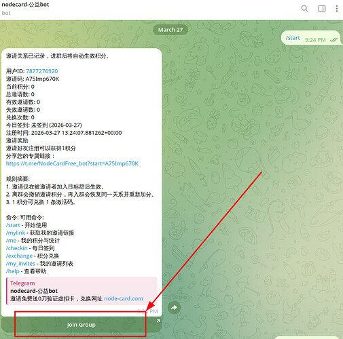
Task: Open the chat search magnifier icon
Action: click(304, 9)
